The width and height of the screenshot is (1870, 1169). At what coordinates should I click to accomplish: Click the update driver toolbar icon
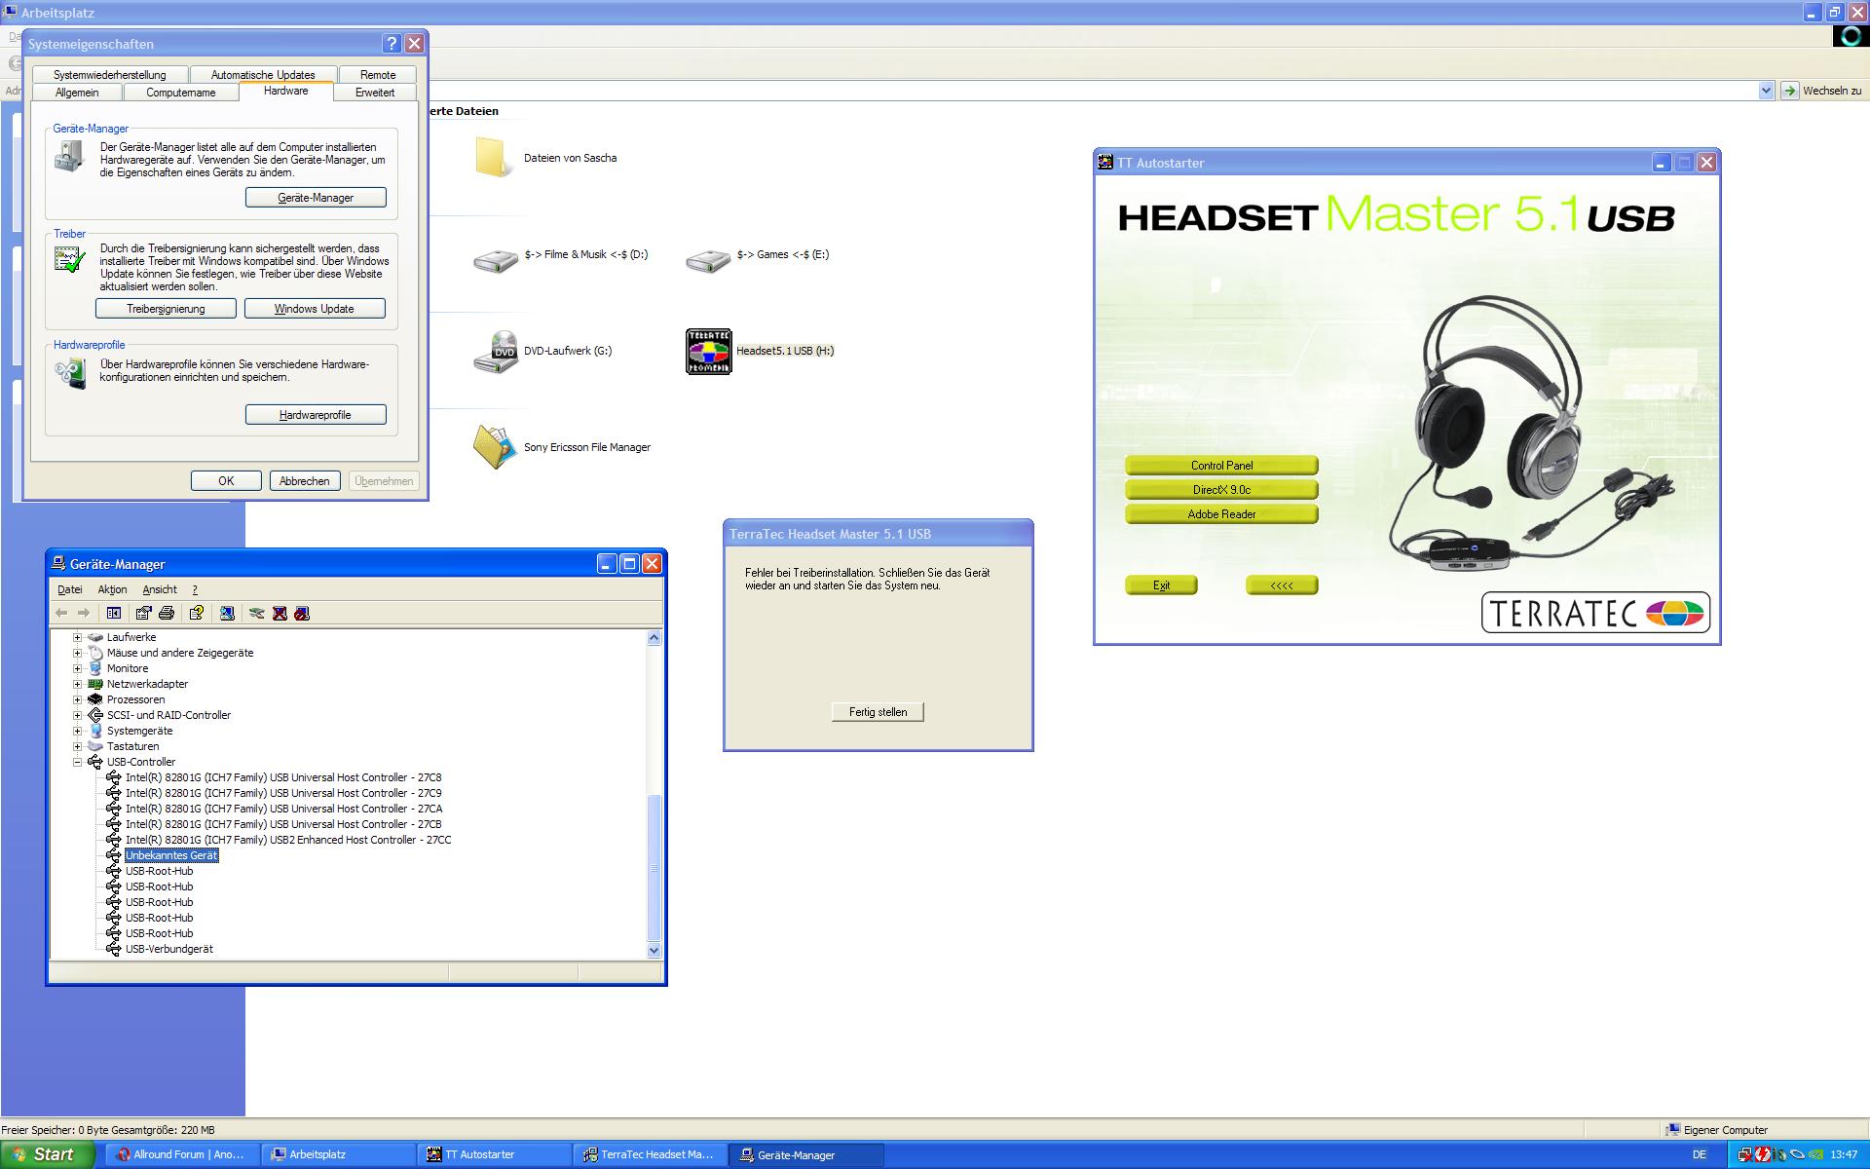point(256,613)
